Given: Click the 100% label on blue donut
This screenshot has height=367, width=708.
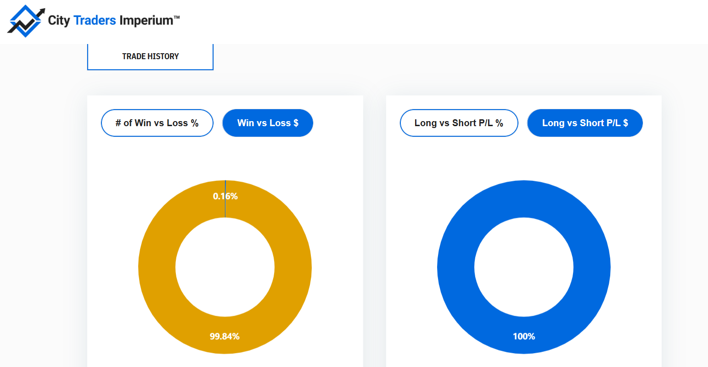Looking at the screenshot, I should [524, 336].
